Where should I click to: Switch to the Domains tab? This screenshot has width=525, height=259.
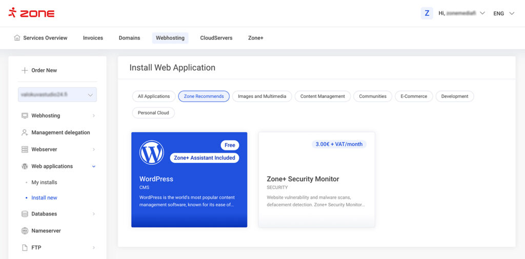129,38
